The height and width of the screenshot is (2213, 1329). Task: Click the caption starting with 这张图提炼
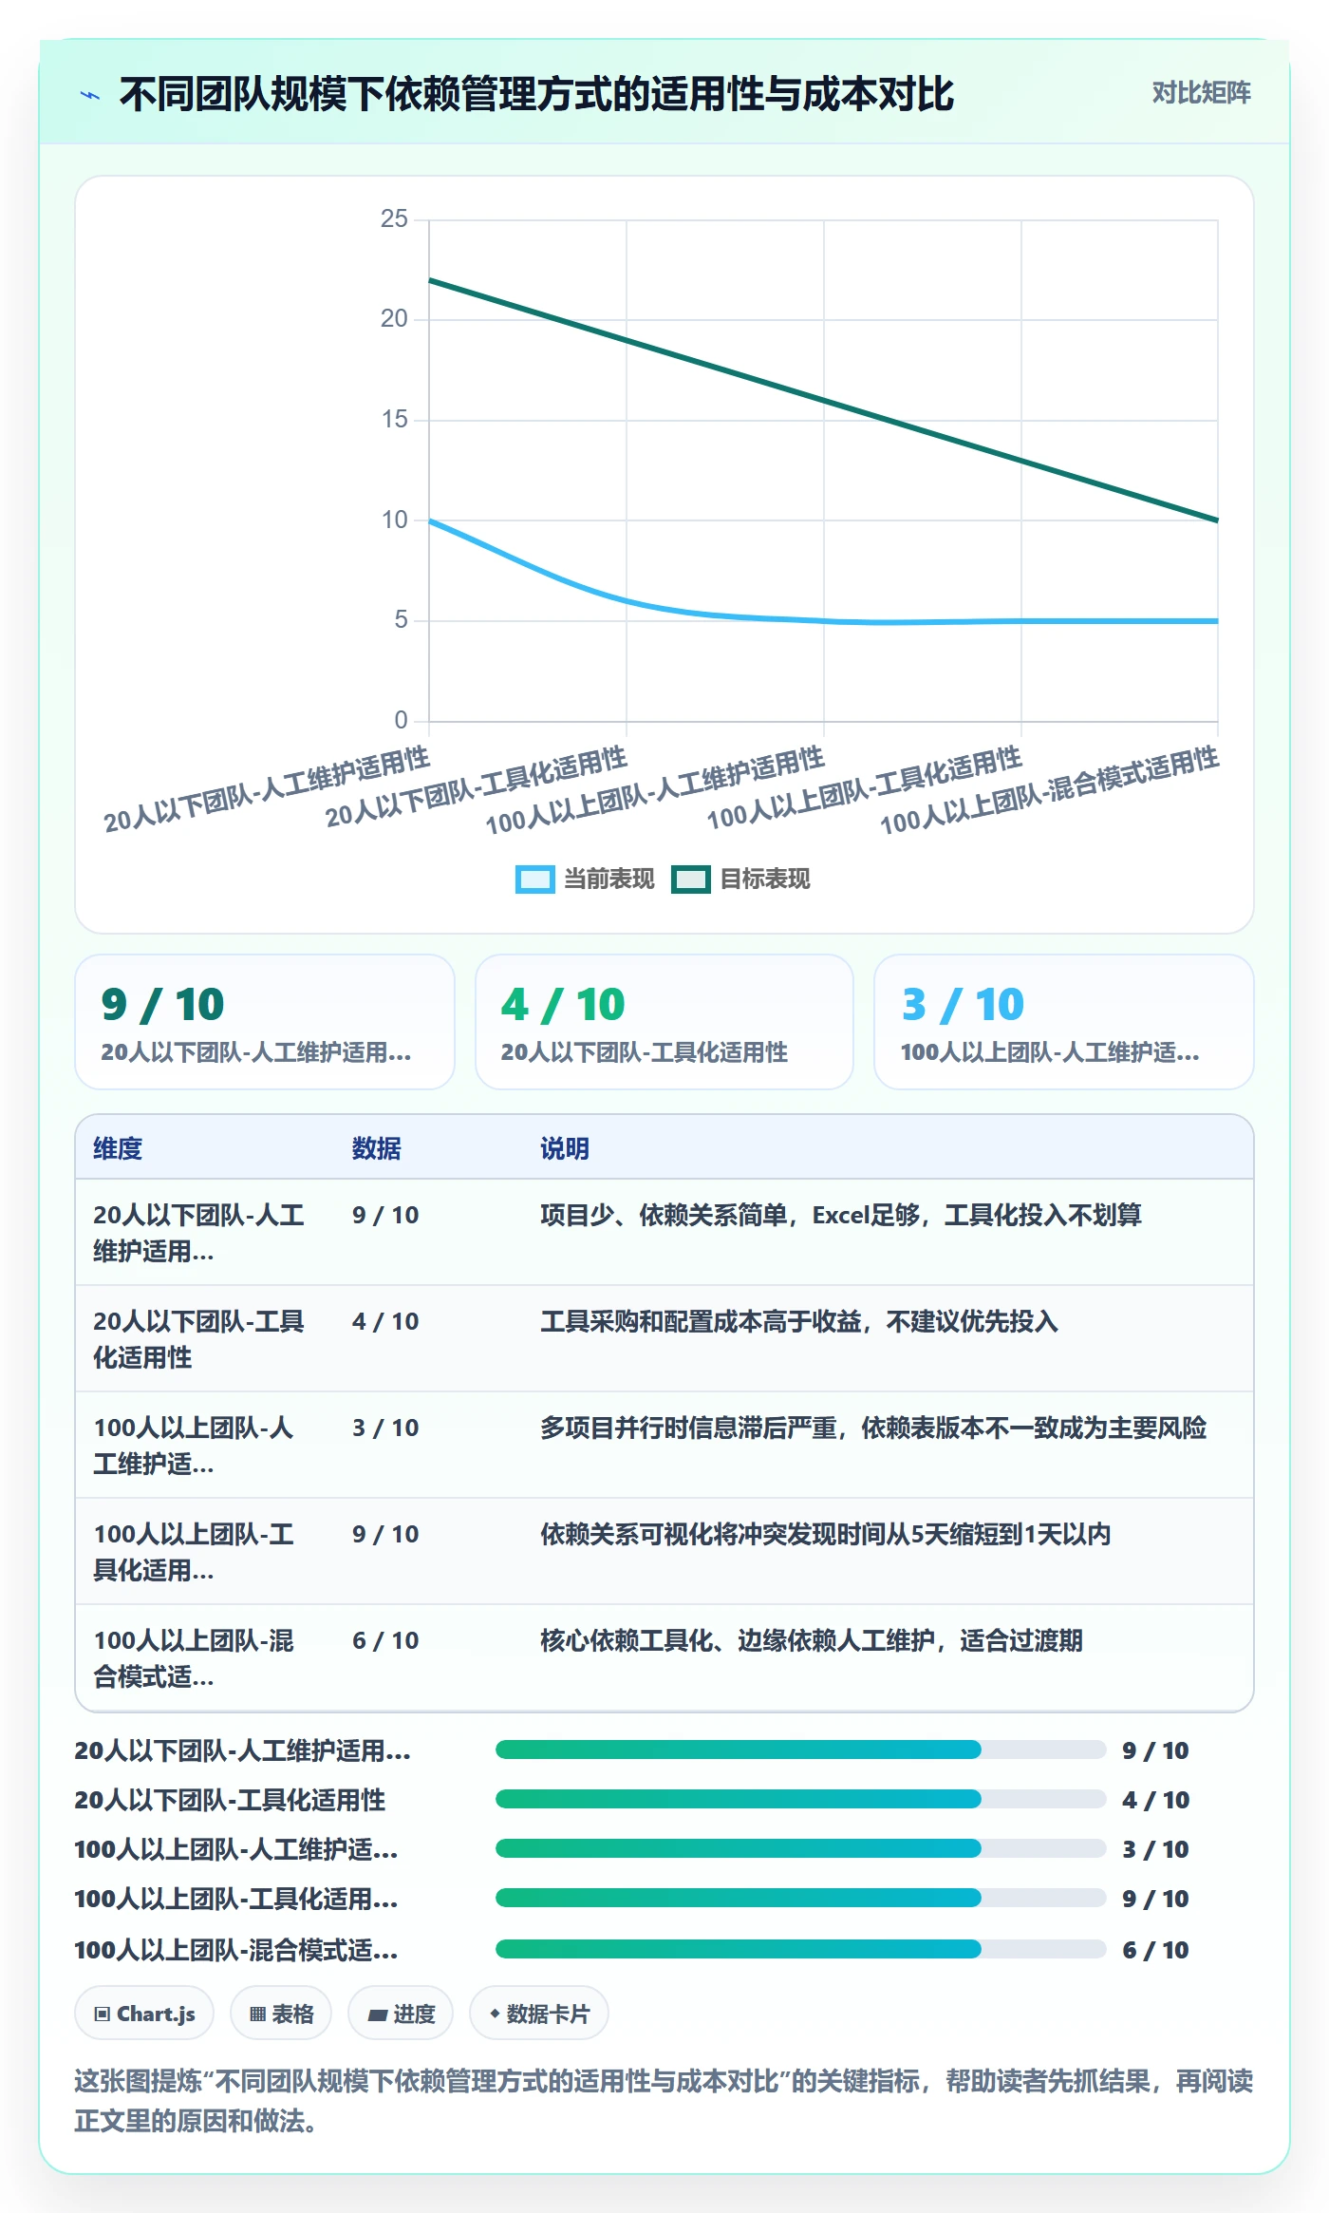coord(664,2100)
